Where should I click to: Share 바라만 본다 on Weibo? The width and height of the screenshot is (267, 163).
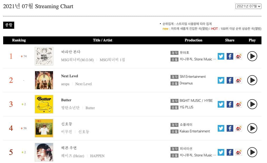239,56
